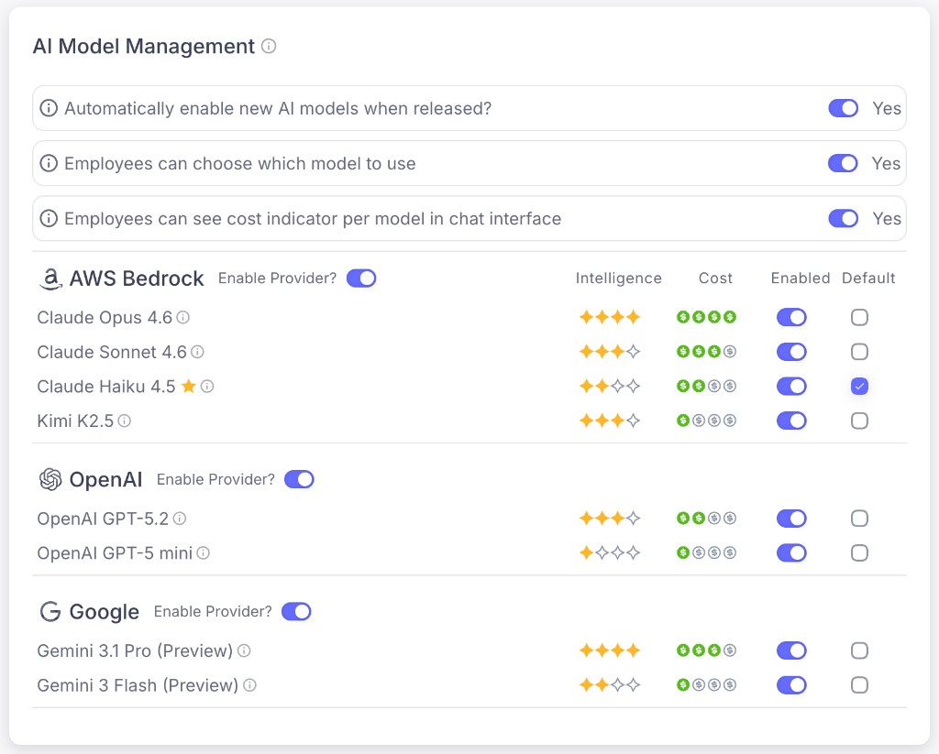Toggle the Google Enable Provider switch
The height and width of the screenshot is (754, 939).
pos(296,611)
